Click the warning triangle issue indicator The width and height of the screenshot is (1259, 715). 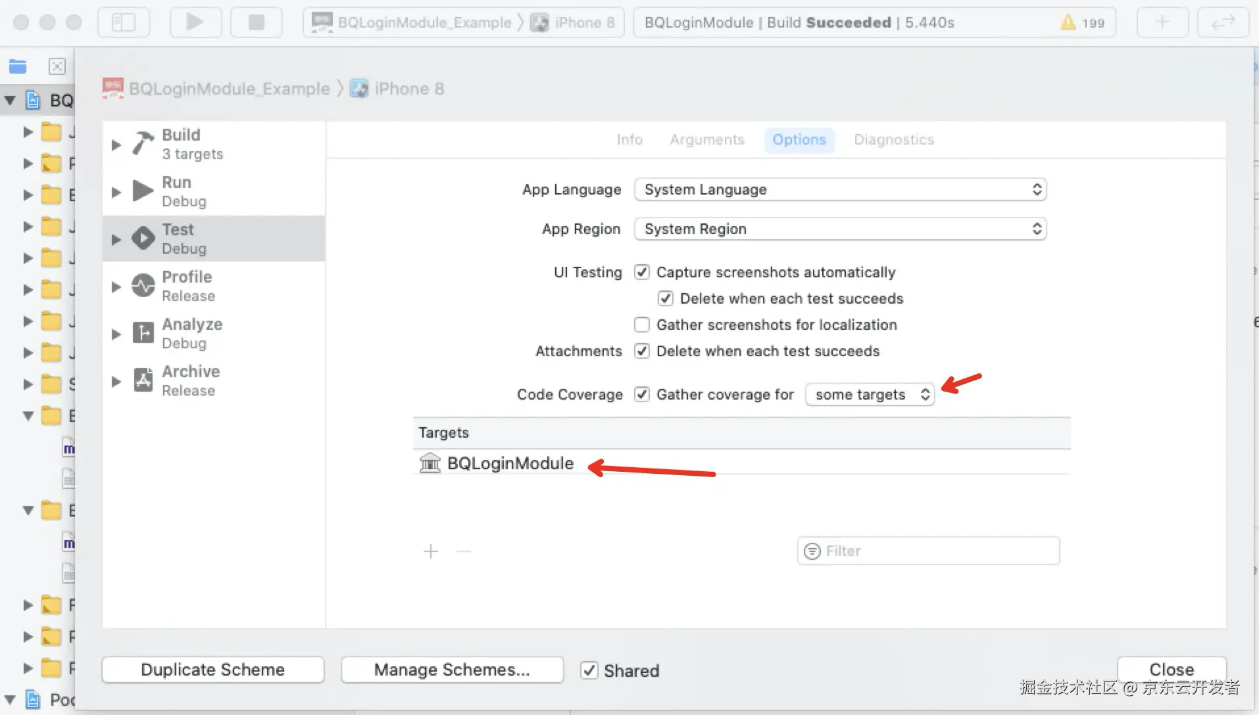coord(1068,23)
